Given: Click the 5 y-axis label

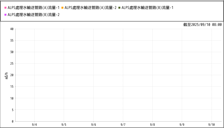Looking at the screenshot, I should (13, 110).
